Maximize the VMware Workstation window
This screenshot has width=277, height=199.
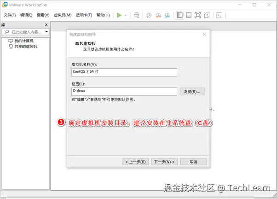[x=254, y=5]
